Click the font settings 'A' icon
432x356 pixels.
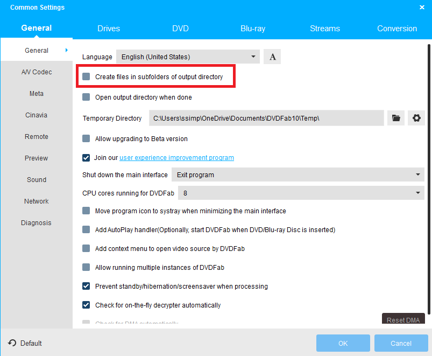pyautogui.click(x=272, y=57)
